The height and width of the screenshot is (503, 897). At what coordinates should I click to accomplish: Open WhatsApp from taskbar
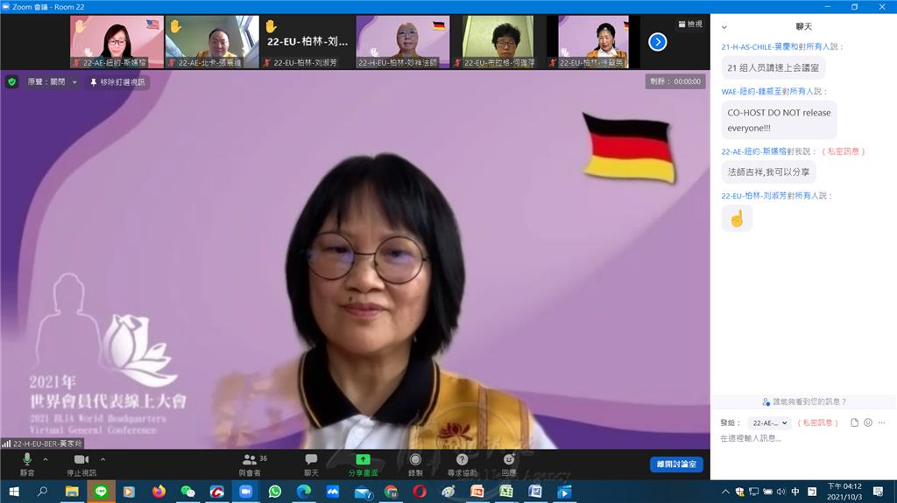click(274, 492)
